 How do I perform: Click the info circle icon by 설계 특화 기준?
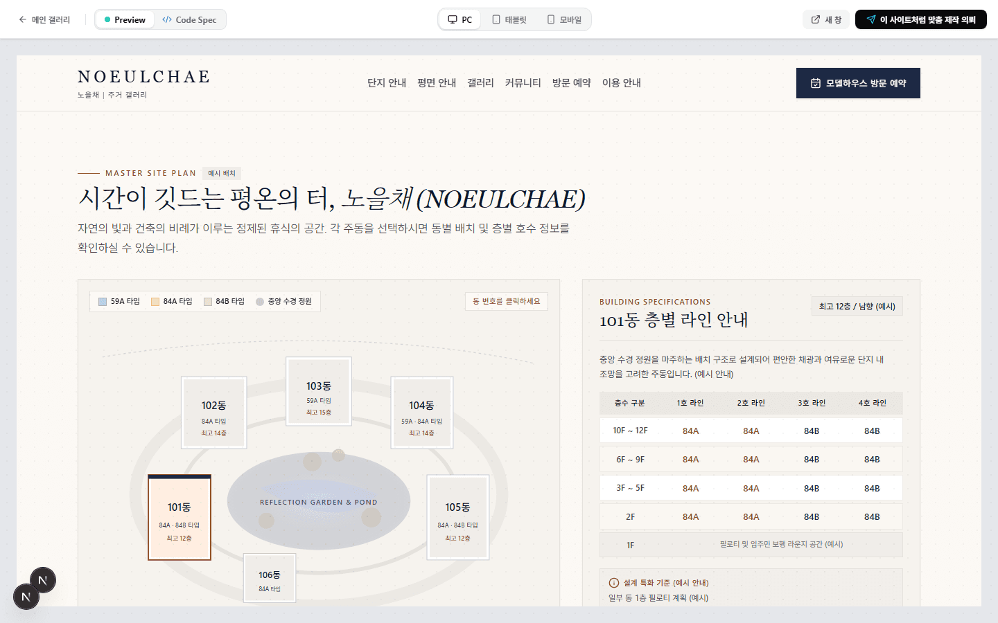(613, 583)
